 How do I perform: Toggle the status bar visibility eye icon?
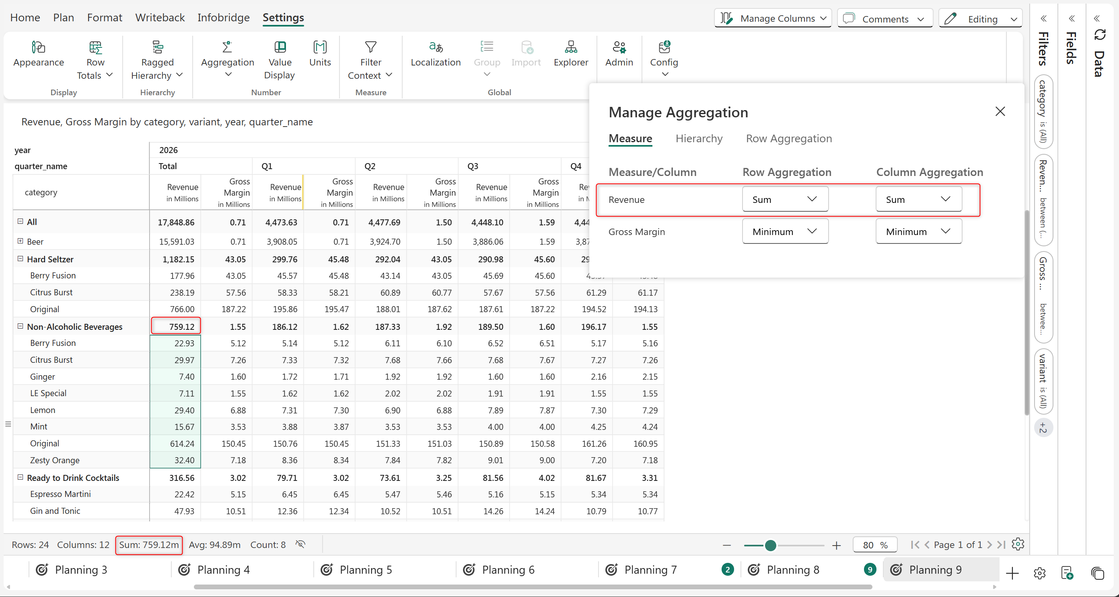point(300,544)
